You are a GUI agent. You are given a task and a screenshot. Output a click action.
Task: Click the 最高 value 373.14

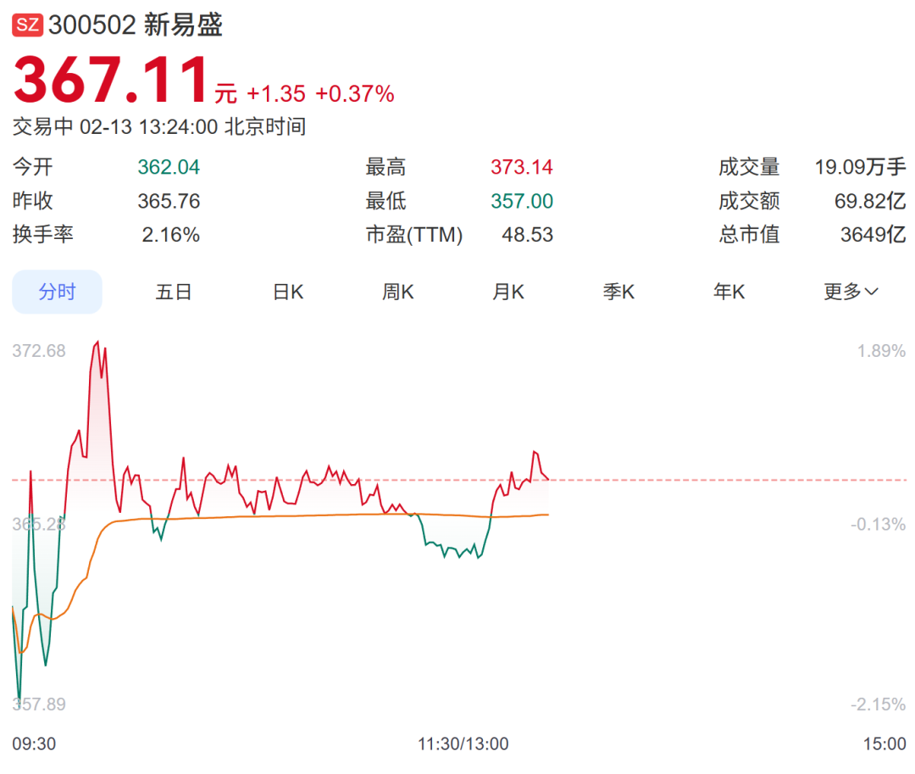[x=521, y=167]
